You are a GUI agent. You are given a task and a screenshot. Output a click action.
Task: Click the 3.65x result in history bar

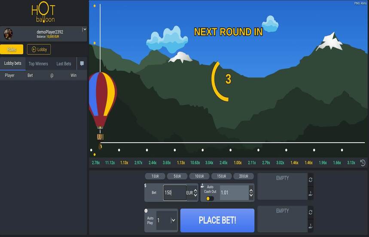(167, 162)
